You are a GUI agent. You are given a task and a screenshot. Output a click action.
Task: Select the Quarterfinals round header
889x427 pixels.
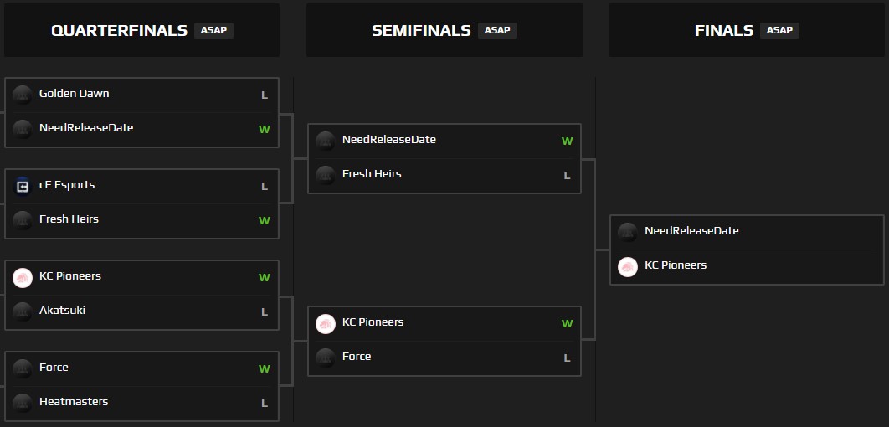click(x=119, y=31)
